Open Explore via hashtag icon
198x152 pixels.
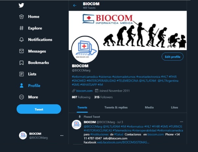(x=22, y=28)
